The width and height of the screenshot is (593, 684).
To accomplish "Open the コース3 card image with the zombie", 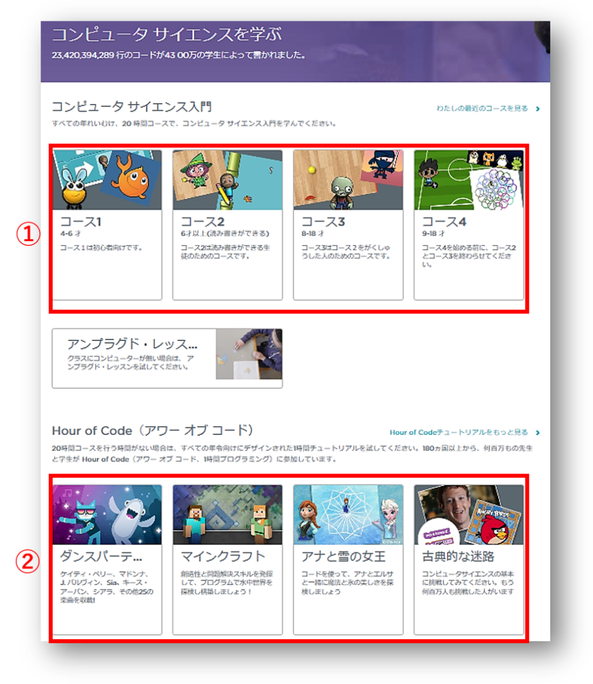I will pyautogui.click(x=348, y=180).
